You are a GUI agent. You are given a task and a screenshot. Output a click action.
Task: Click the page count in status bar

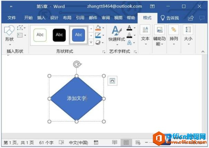point(19,143)
